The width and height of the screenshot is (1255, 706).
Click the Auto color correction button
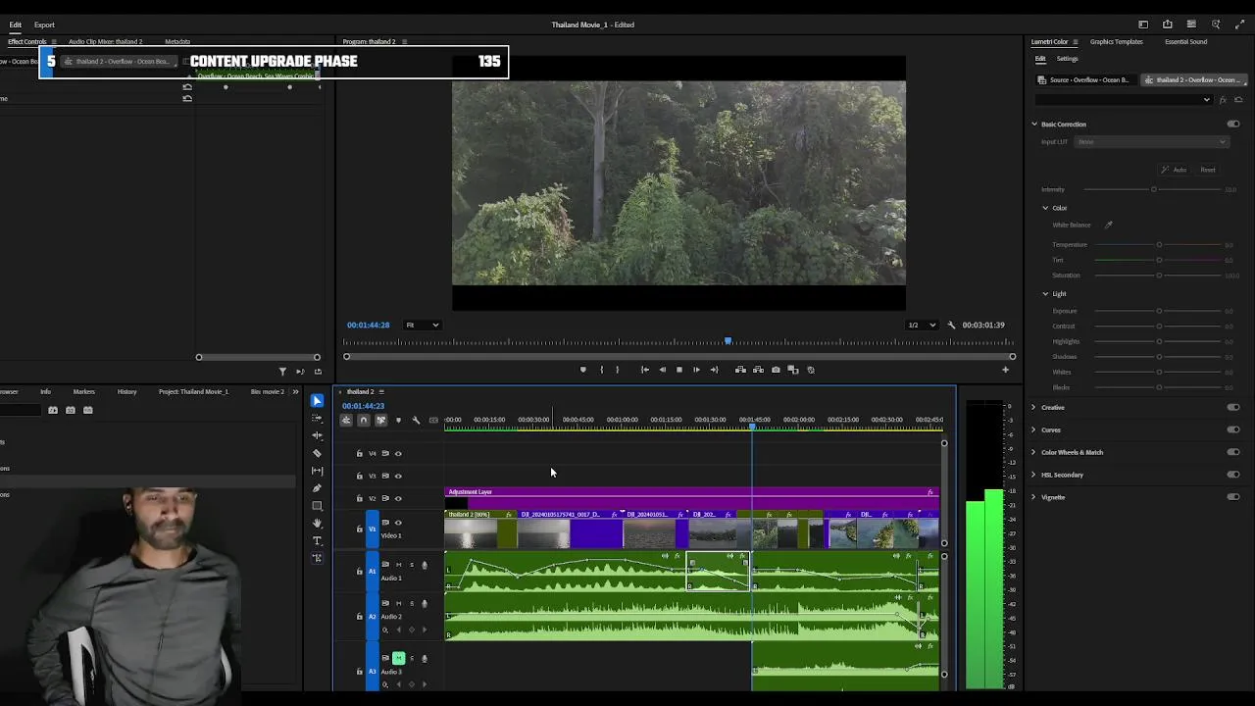[x=1175, y=170]
